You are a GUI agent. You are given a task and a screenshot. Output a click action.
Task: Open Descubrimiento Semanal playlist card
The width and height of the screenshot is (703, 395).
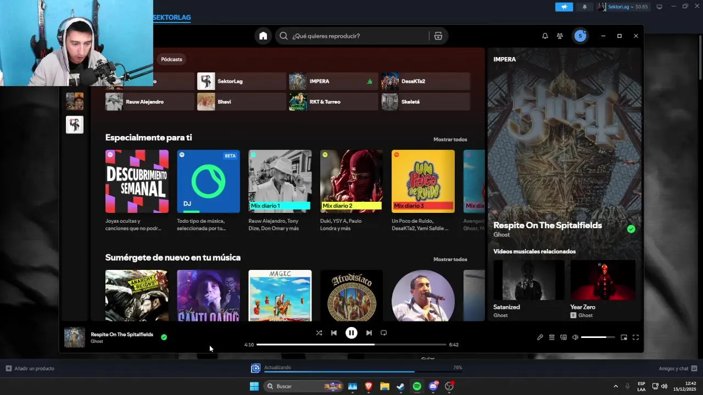(x=137, y=191)
